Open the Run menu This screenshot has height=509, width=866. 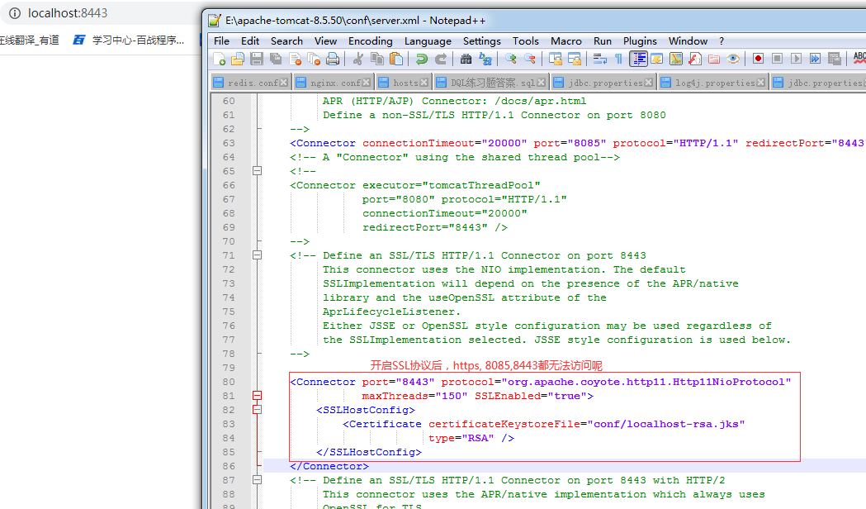[x=603, y=40]
